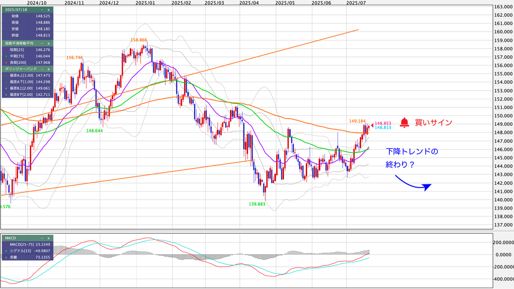The width and height of the screenshot is (514, 289).
Task: Select the 高値 148.886 row
Action: (27, 22)
